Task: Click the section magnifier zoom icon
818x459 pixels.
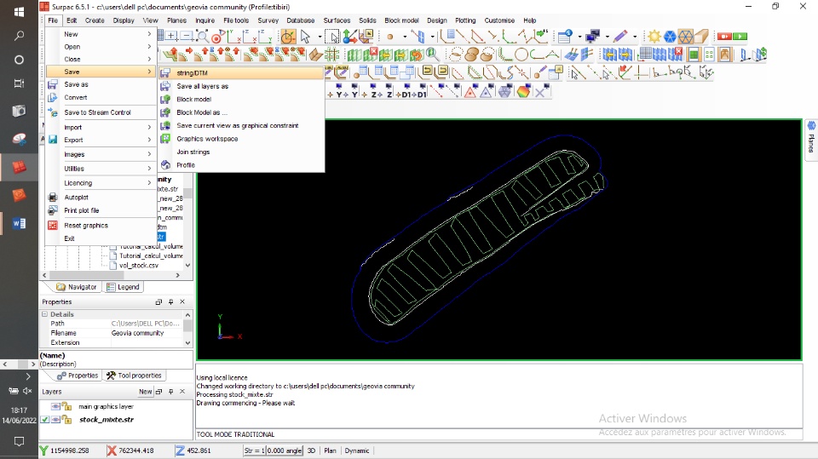Action: point(433,55)
